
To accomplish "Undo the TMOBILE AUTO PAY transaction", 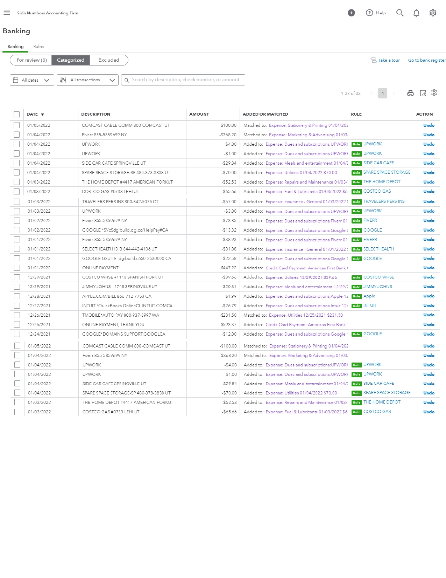I will [429, 315].
